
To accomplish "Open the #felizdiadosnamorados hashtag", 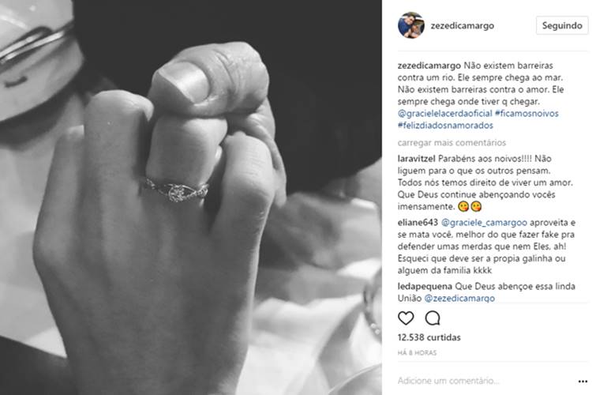I will click(x=445, y=126).
